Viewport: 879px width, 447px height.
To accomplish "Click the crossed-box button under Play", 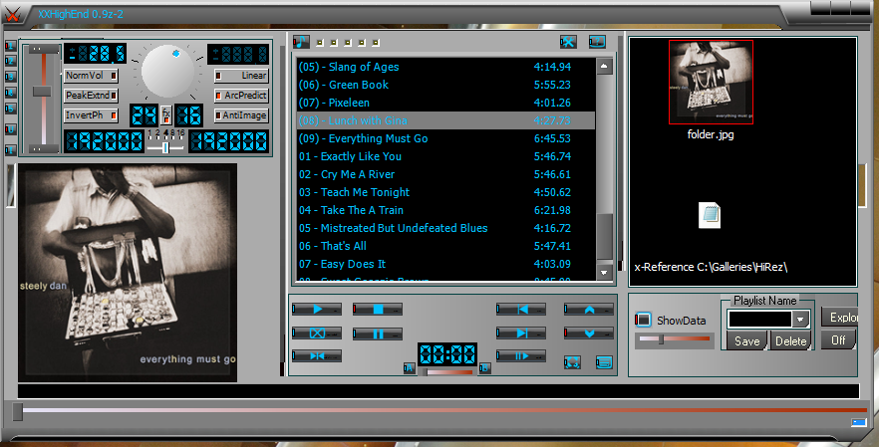I will click(317, 334).
